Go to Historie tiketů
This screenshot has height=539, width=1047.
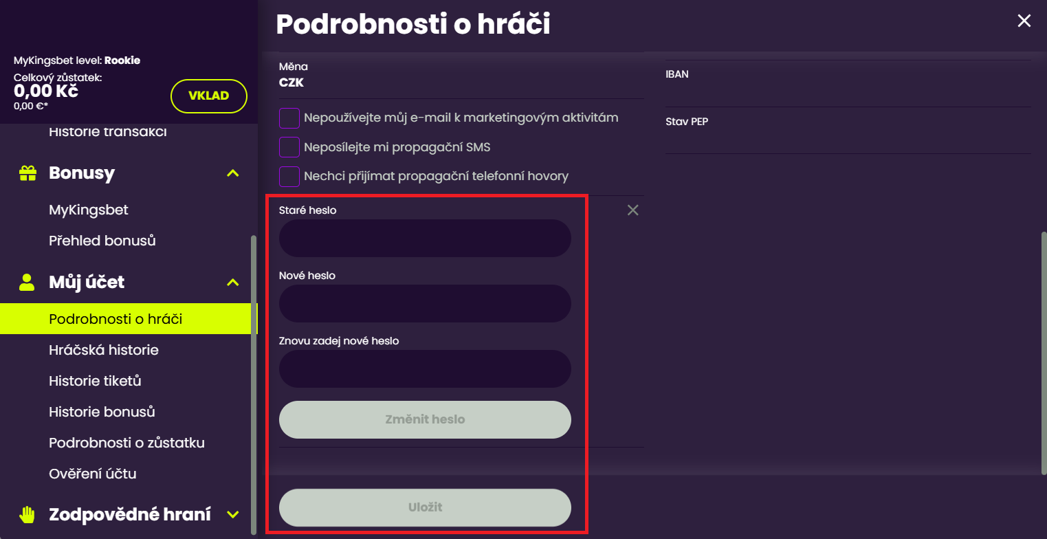[x=95, y=381]
